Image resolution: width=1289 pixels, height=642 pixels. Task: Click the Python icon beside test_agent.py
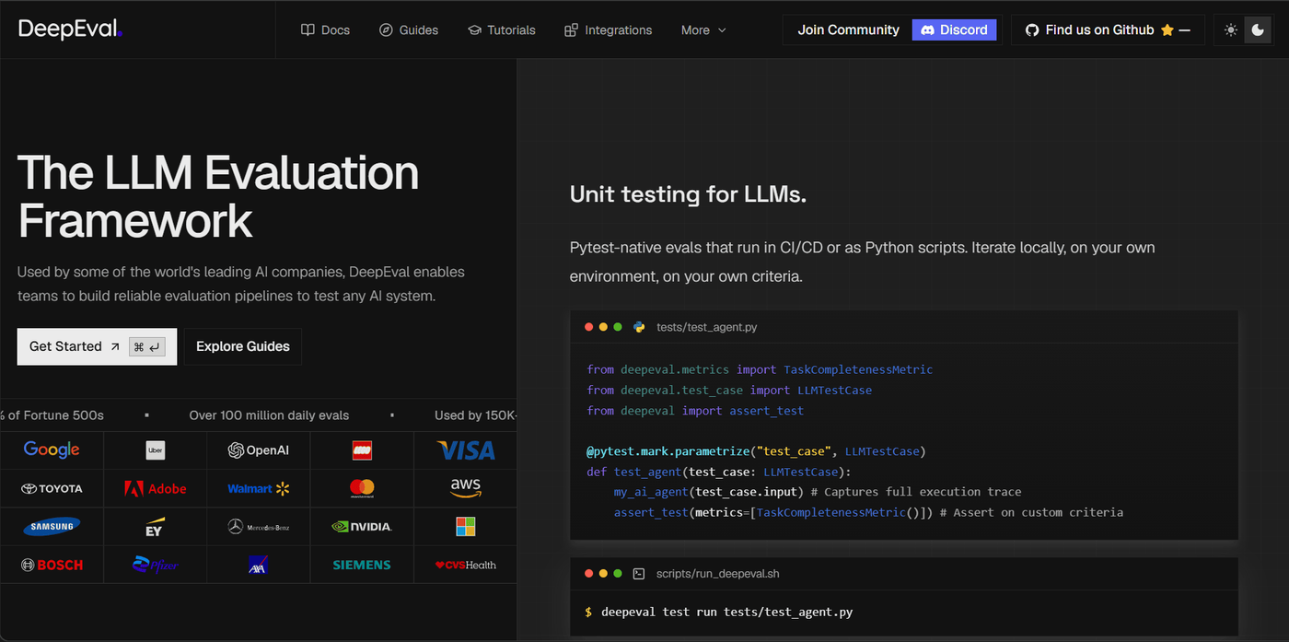coord(638,327)
